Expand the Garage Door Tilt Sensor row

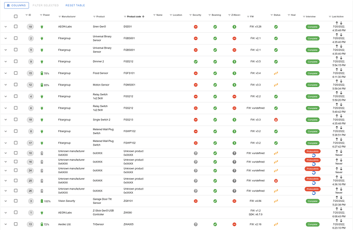pos(6,201)
